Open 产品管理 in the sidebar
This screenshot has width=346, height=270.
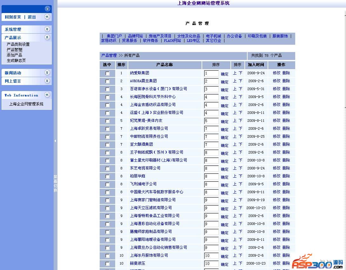click(x=14, y=50)
